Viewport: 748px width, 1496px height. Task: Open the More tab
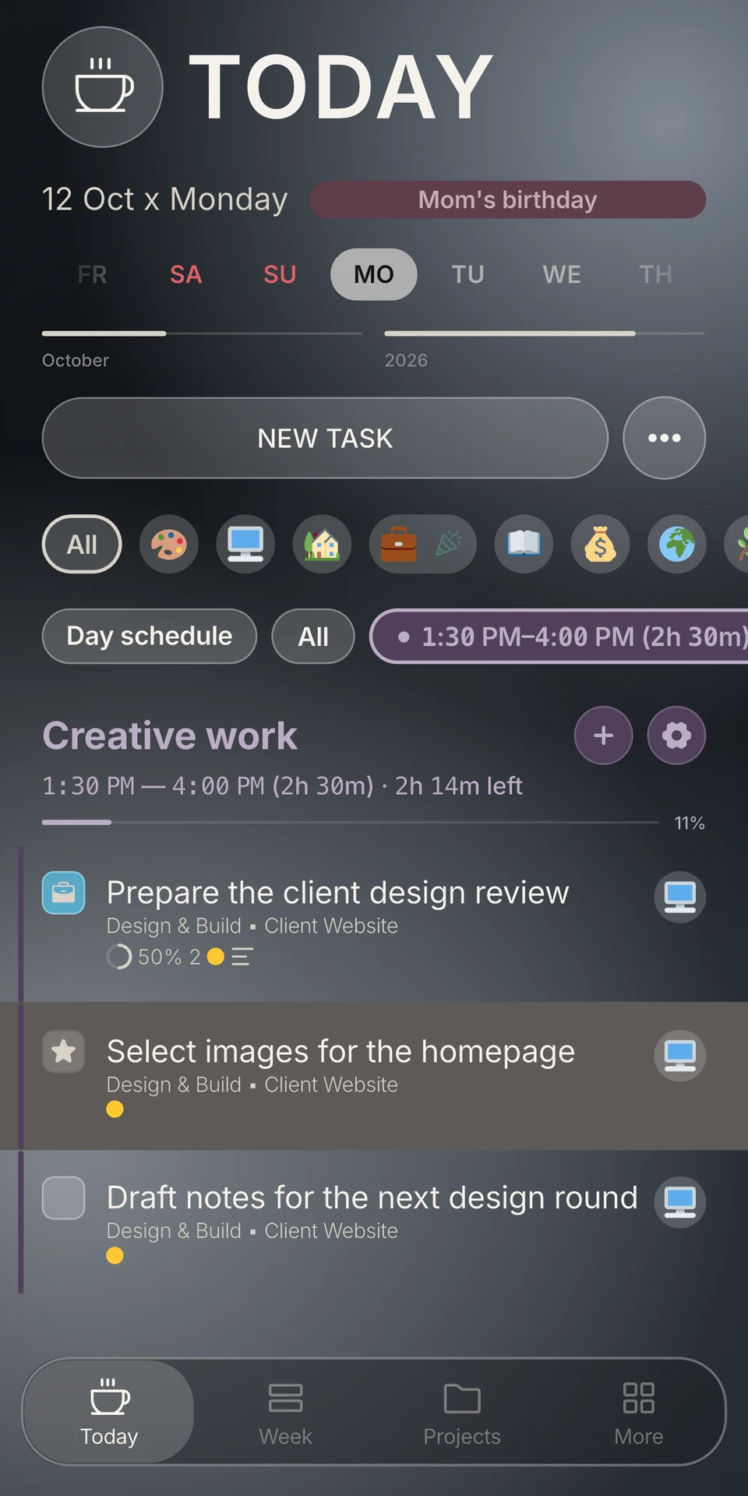coord(639,1412)
